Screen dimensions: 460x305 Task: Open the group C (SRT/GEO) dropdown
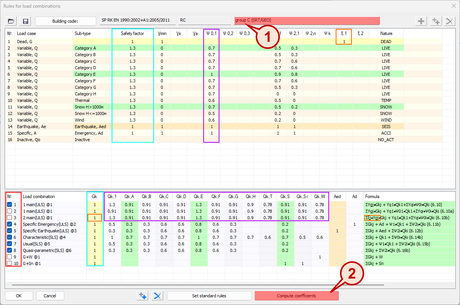pos(307,20)
